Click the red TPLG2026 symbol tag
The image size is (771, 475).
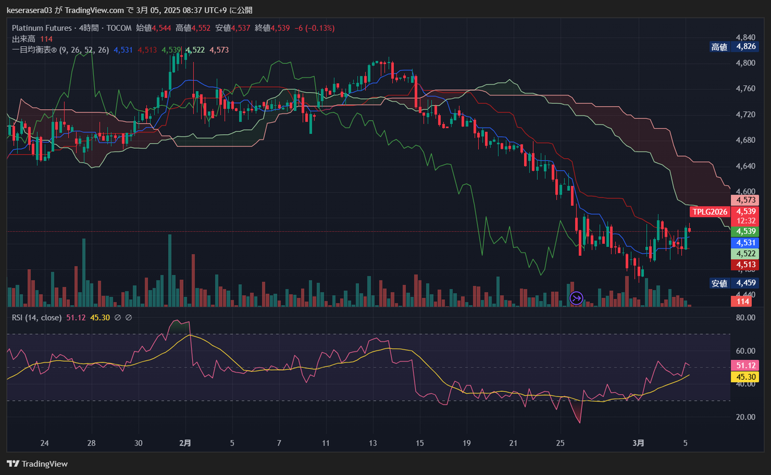710,212
